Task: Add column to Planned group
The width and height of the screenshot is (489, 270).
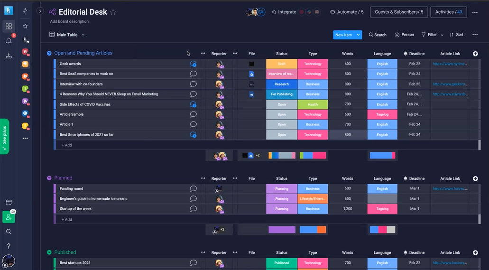Action: click(x=475, y=178)
